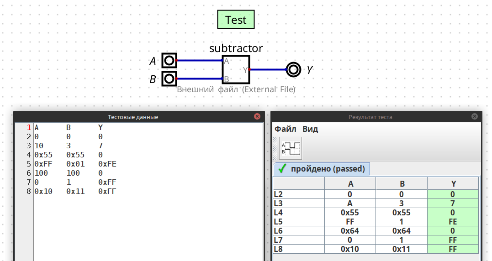Click 100 in column A of line 6
The height and width of the screenshot is (261, 492).
pos(41,173)
